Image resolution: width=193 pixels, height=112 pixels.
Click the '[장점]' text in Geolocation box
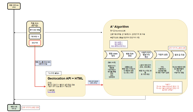pyautogui.click(x=50, y=83)
